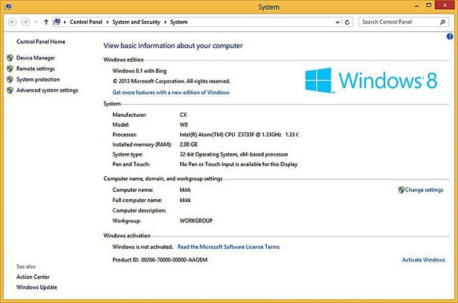This screenshot has width=458, height=303.
Task: Click Change settings link
Action: pyautogui.click(x=424, y=190)
